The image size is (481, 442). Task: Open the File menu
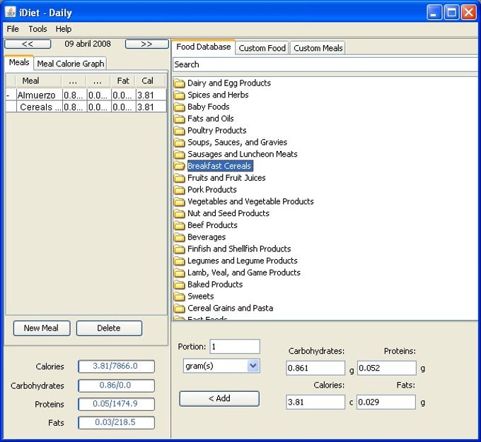tap(13, 29)
